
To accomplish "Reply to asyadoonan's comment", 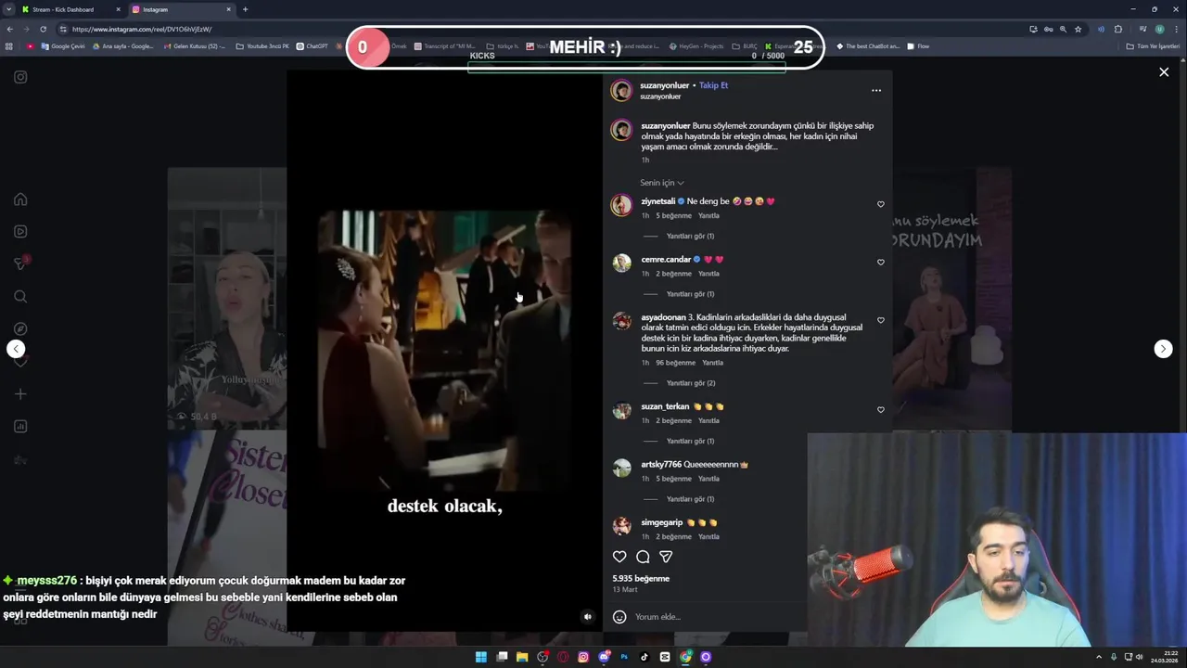I will (712, 363).
